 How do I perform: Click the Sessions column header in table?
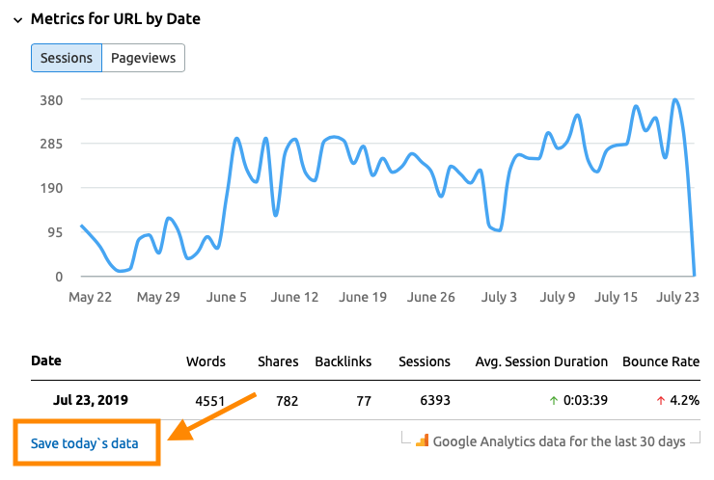pos(425,362)
